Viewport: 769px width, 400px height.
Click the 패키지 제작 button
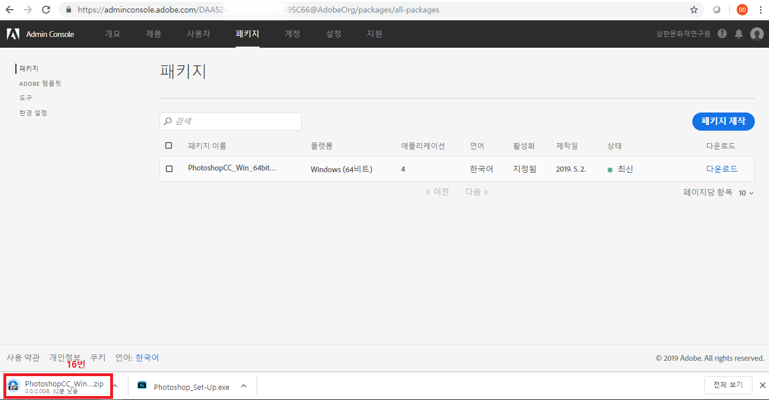tap(724, 121)
